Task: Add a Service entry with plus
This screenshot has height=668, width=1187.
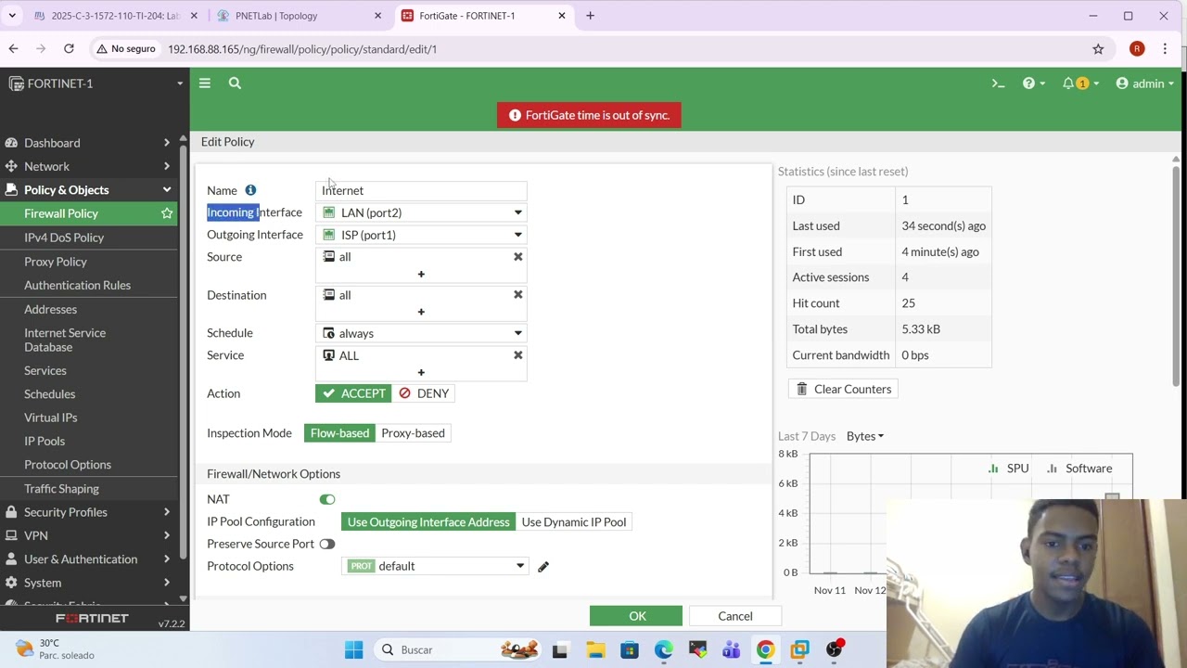Action: pos(421,373)
